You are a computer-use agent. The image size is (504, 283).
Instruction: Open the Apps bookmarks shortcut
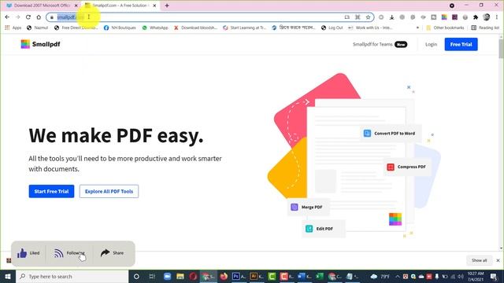tap(13, 28)
